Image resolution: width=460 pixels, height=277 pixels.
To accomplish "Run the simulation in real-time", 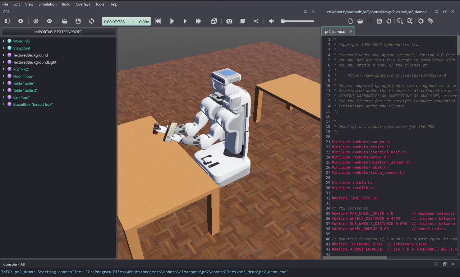I will [185, 21].
